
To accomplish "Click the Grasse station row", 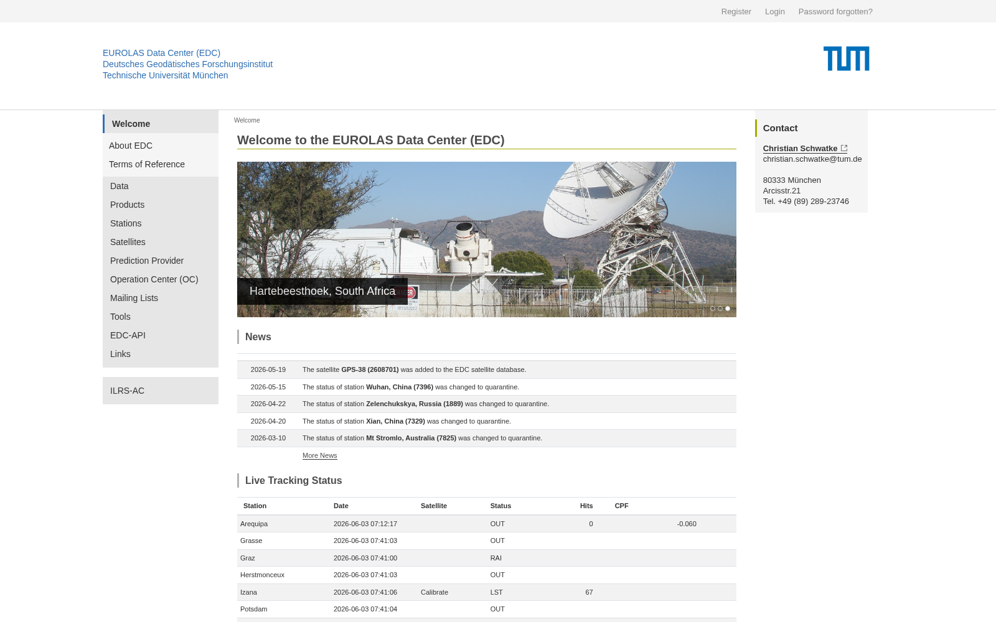I will pyautogui.click(x=487, y=541).
